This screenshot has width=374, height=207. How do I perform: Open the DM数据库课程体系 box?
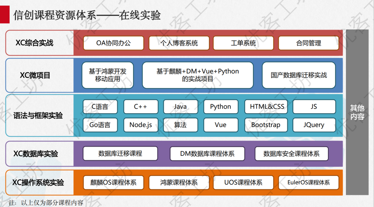(x=207, y=154)
